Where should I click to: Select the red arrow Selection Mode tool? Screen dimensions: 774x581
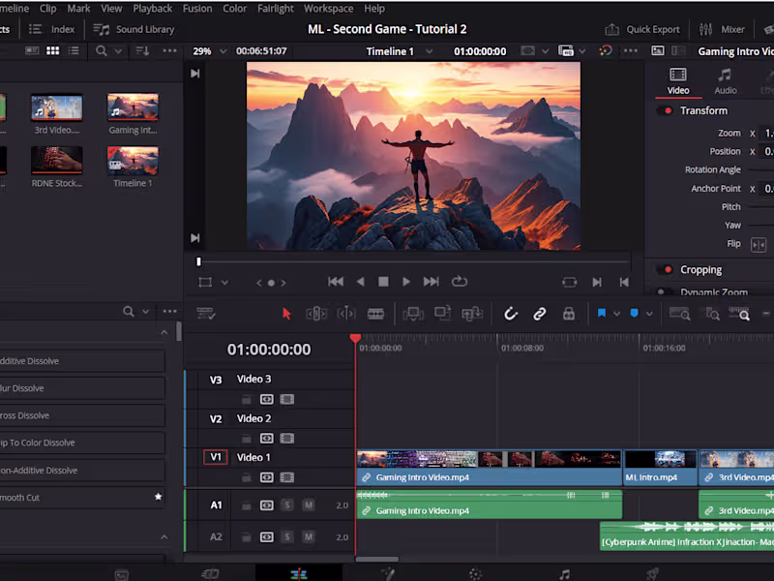tap(286, 314)
